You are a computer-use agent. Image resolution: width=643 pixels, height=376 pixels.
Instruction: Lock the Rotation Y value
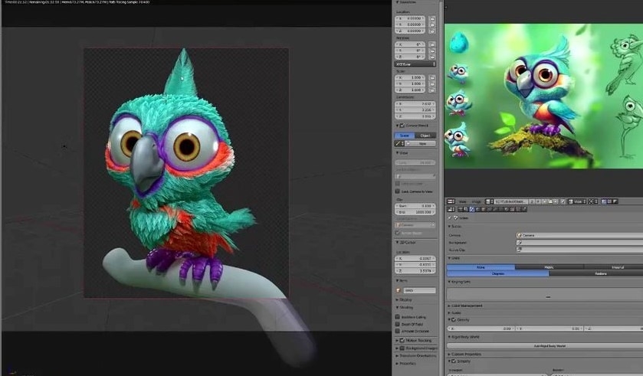pos(432,51)
